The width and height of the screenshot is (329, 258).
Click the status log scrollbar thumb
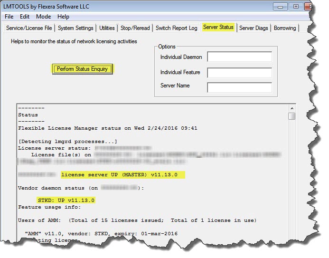[292, 116]
